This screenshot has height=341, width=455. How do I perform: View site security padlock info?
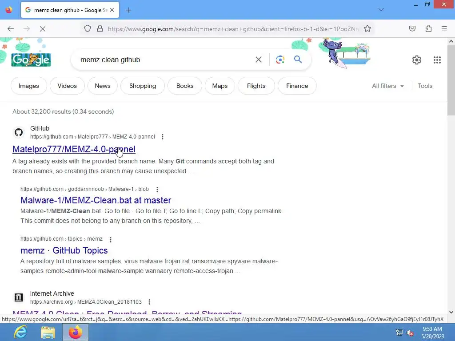click(x=100, y=29)
